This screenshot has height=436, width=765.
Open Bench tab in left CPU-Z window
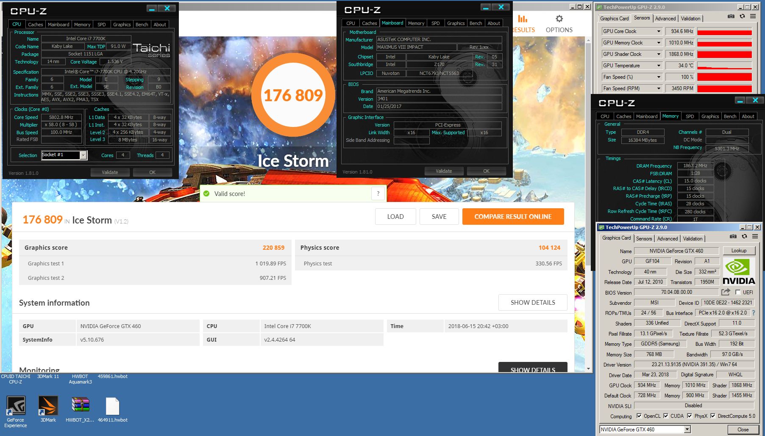(x=142, y=25)
